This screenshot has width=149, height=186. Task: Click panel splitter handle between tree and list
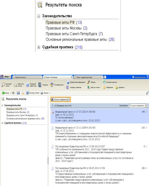[x=48, y=161]
